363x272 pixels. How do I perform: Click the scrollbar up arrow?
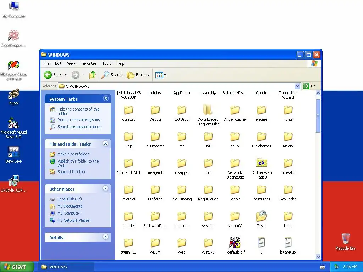(x=318, y=93)
